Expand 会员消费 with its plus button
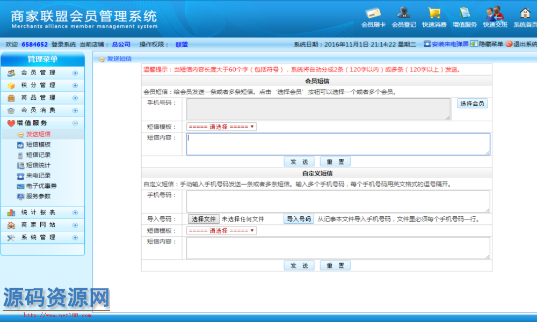Viewport: 537px width, 322px height. click(x=75, y=111)
